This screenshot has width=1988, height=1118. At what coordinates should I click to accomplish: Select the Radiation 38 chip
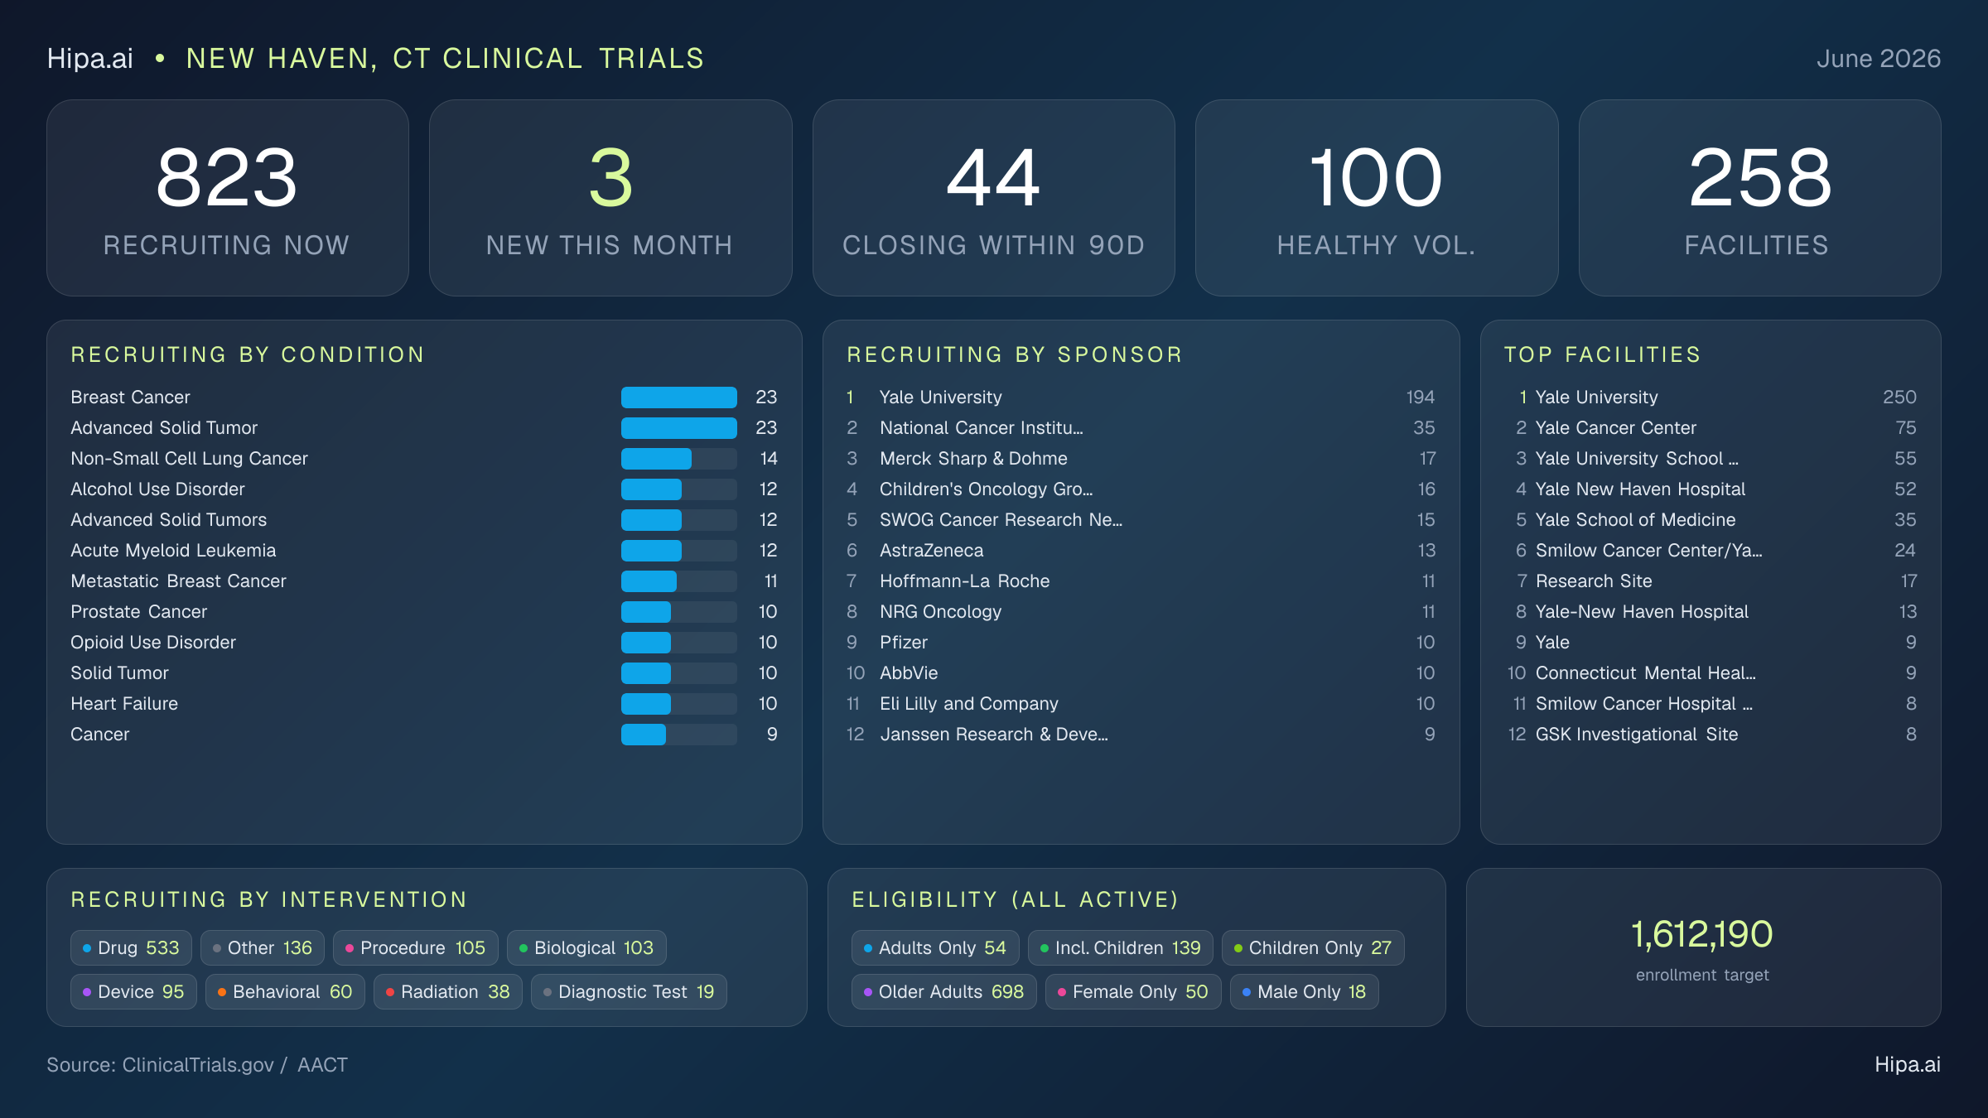tap(447, 991)
